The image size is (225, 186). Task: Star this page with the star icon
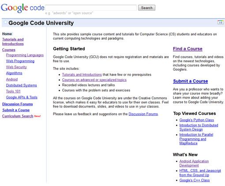point(5,22)
